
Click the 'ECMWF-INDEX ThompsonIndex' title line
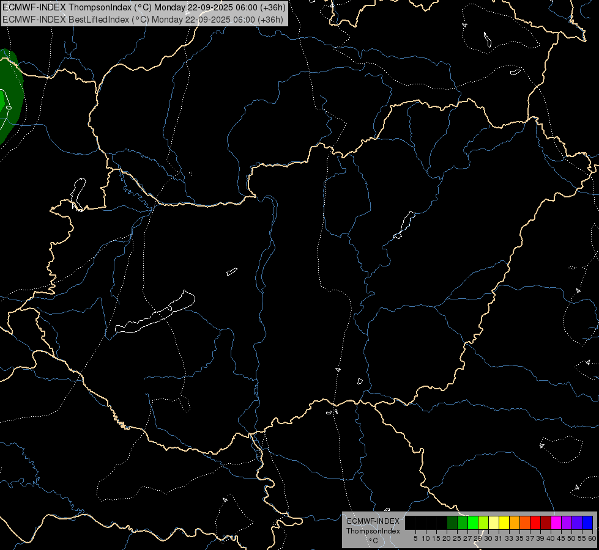[144, 7]
